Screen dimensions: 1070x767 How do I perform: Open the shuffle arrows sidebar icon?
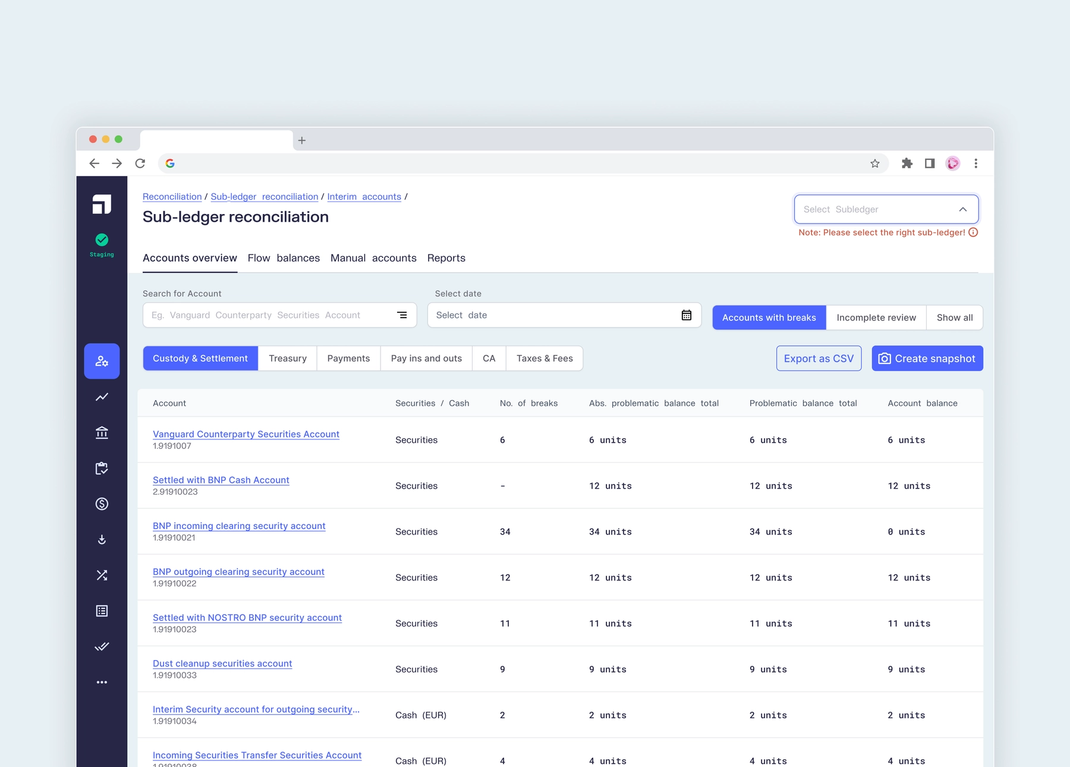click(102, 575)
